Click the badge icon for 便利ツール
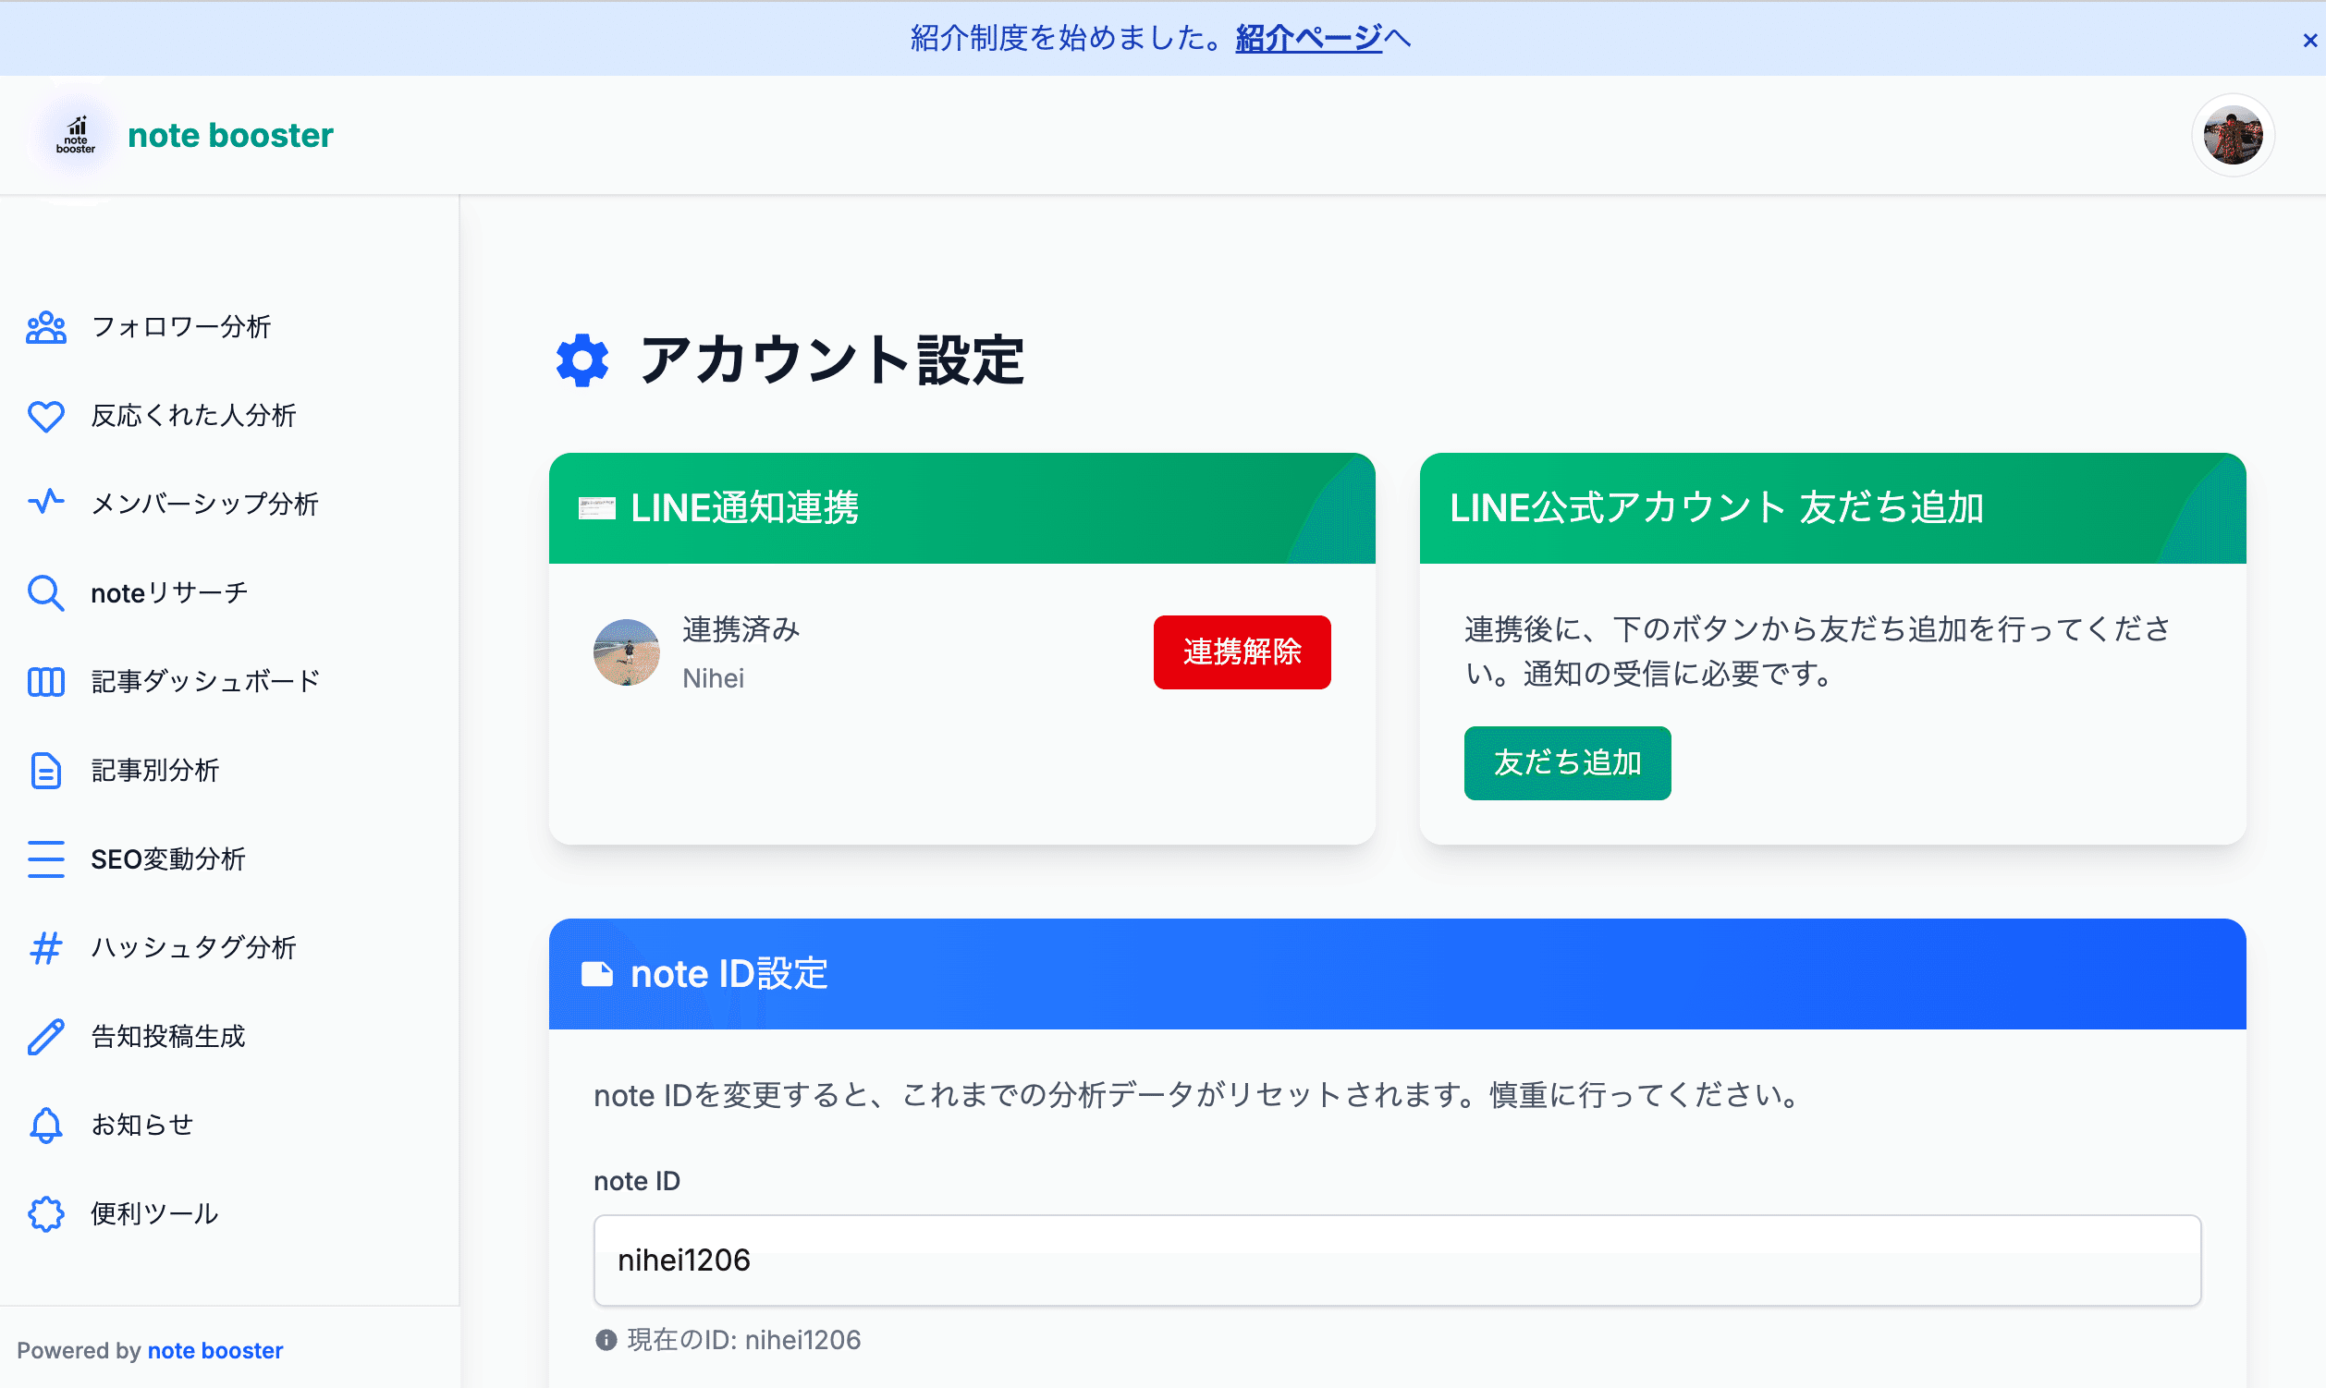The height and width of the screenshot is (1388, 2326). point(46,1214)
